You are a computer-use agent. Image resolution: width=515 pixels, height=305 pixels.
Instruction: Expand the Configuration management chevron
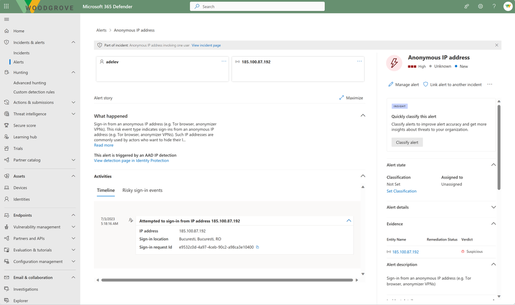coord(73,261)
